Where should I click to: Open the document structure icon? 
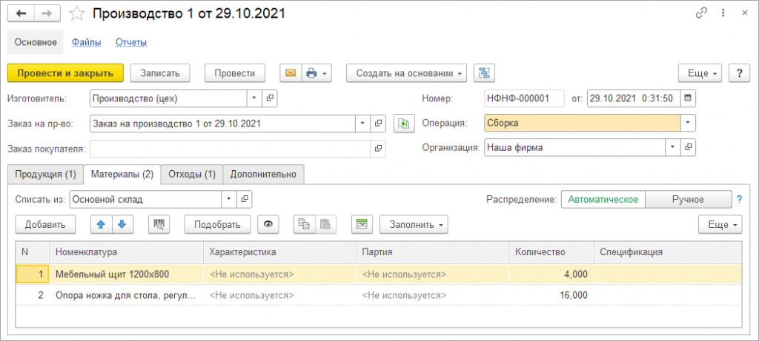[484, 72]
